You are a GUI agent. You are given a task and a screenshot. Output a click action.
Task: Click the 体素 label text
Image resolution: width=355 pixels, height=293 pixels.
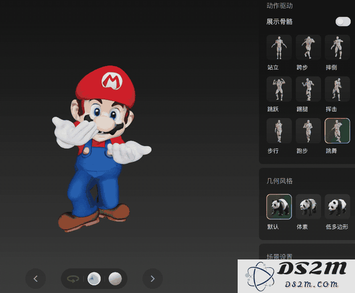[302, 227]
